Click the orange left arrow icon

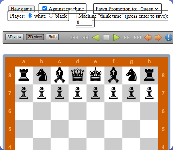click(148, 37)
